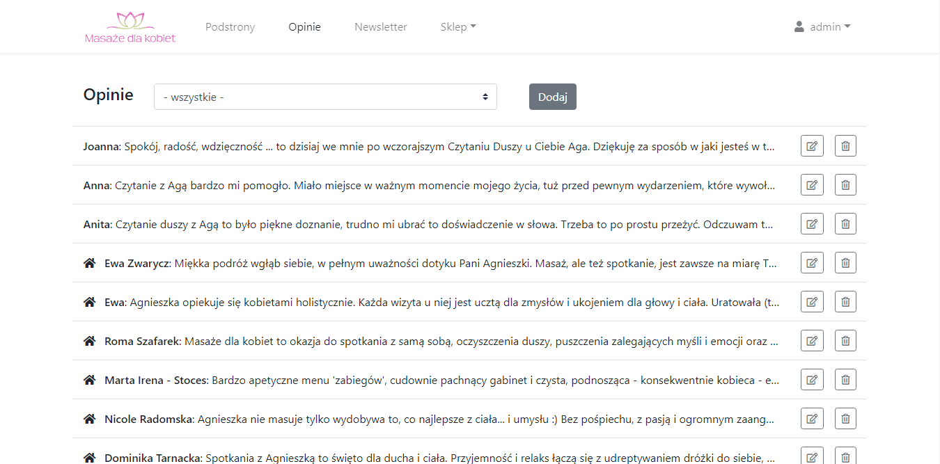Screen dimensions: 940x464
Task: Delete Ewa's review
Action: 845,301
